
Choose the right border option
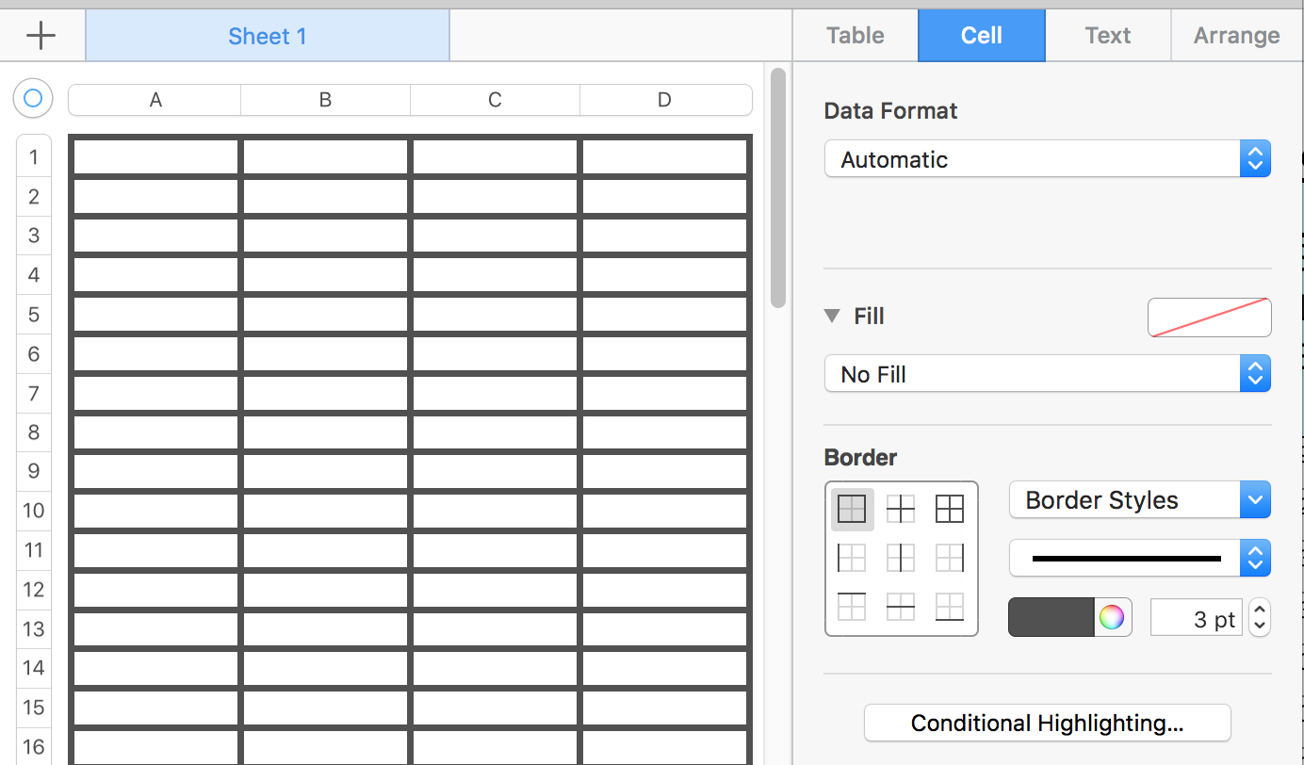[950, 559]
